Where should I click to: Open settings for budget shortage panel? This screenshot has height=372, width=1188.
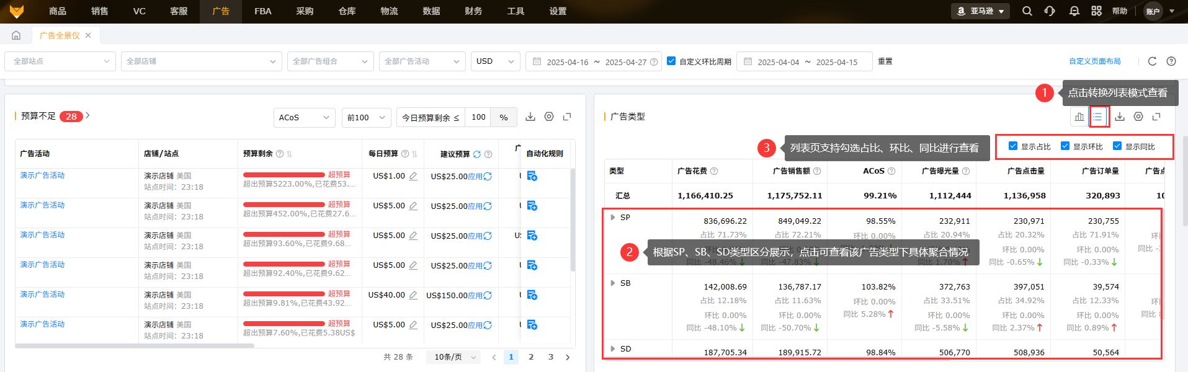[549, 117]
